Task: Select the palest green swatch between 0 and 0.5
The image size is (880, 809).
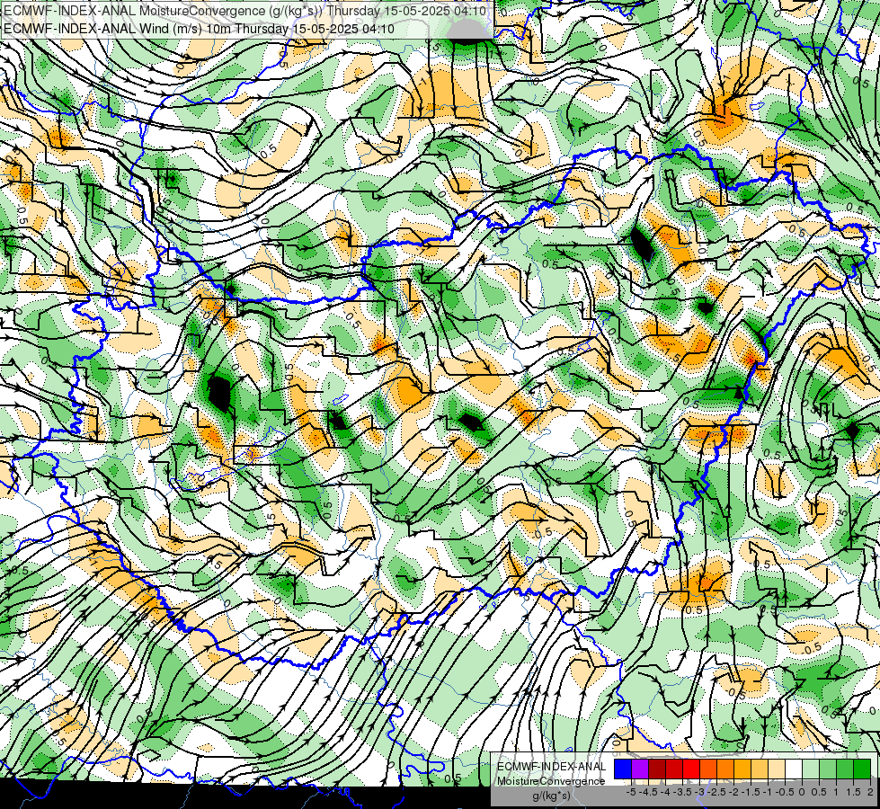Action: tap(811, 769)
